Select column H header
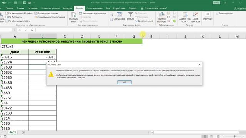This screenshot has width=246, height=138. (x=151, y=36)
